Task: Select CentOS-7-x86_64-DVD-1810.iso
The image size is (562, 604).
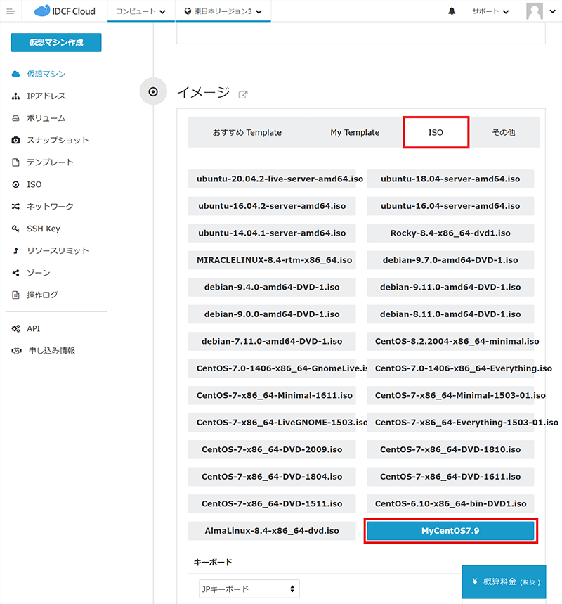Action: (450, 449)
